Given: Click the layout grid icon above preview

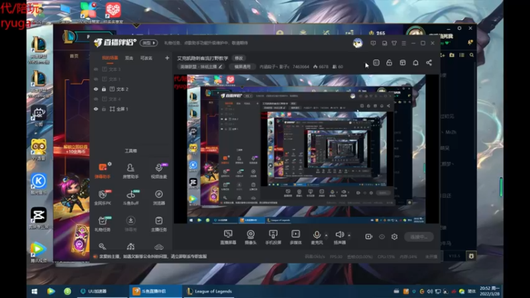Looking at the screenshot, I should click(403, 63).
